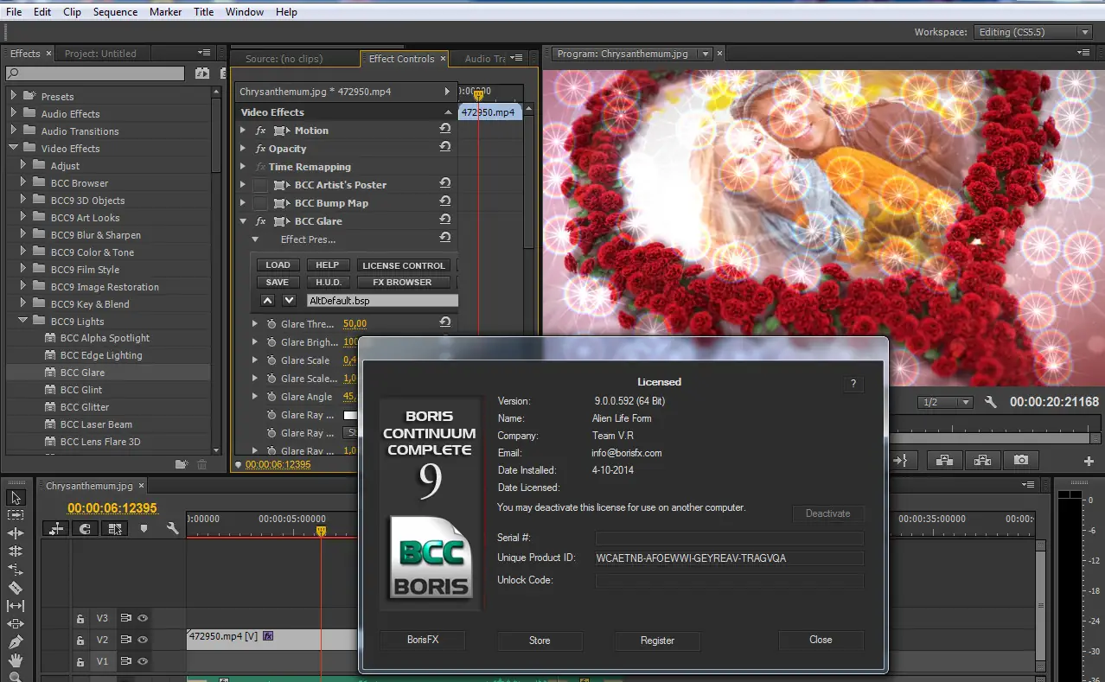
Task: Open the Workspace dropdown
Action: [x=1032, y=32]
